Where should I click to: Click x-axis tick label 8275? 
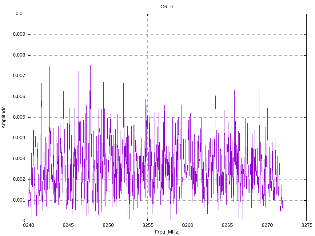tap(307, 225)
